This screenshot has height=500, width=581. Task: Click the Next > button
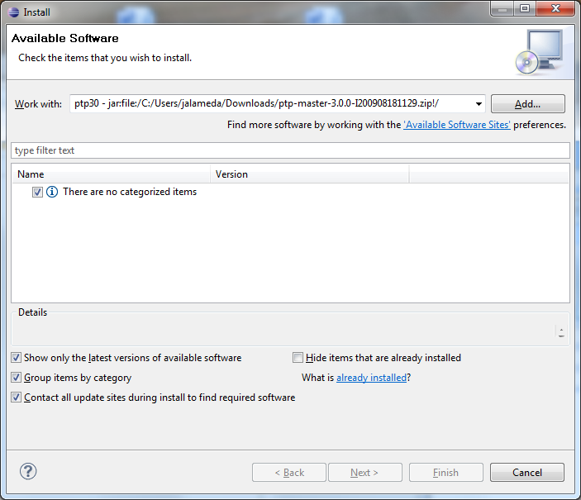(364, 472)
